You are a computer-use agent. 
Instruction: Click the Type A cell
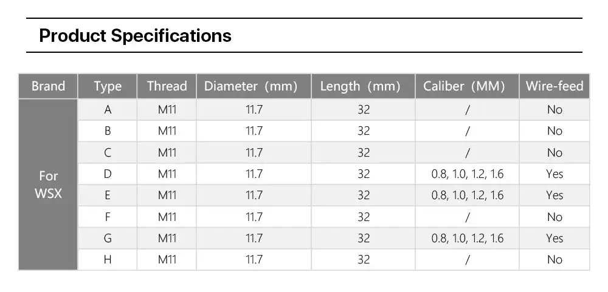[108, 110]
